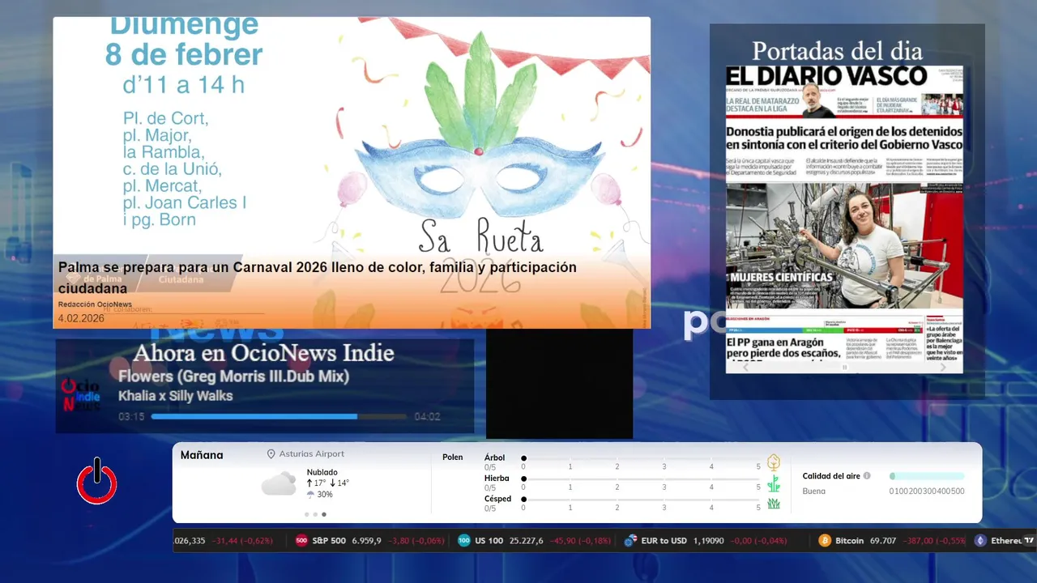Click the Árbol pollen level slider

click(x=641, y=458)
